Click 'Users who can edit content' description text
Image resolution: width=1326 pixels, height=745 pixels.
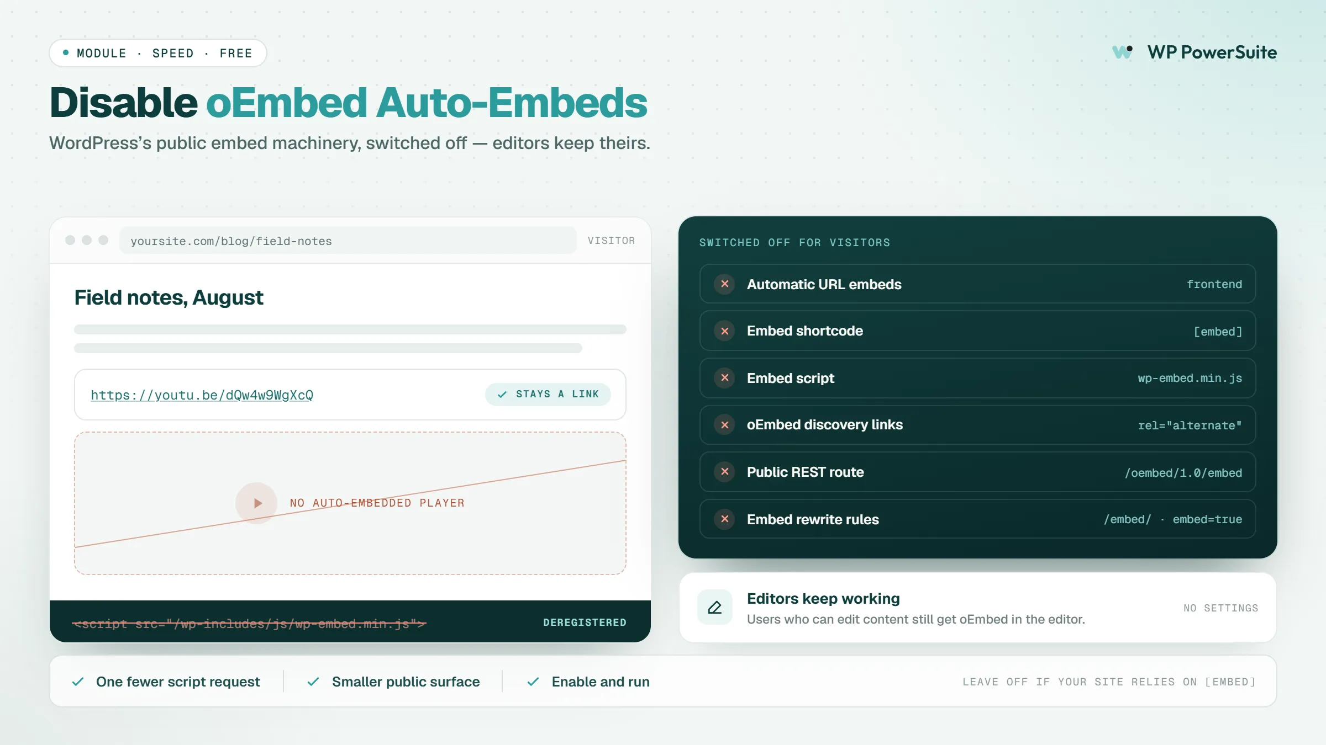(916, 619)
